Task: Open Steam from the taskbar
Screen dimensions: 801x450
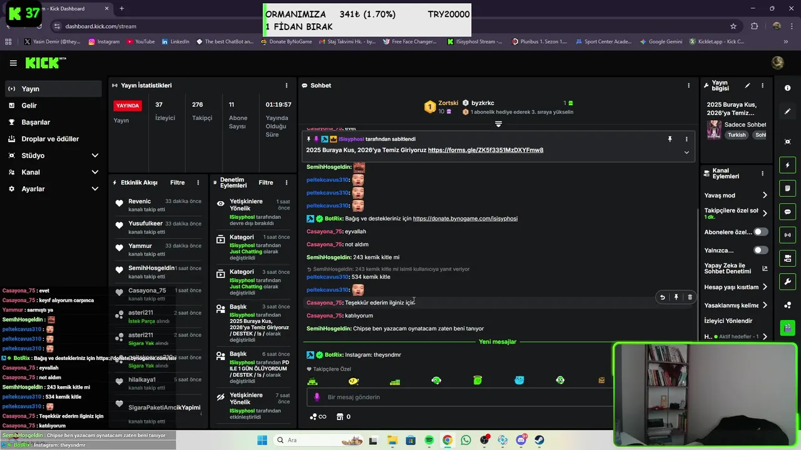Action: tap(539, 440)
